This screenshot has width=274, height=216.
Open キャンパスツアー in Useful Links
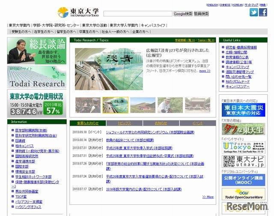238,87
